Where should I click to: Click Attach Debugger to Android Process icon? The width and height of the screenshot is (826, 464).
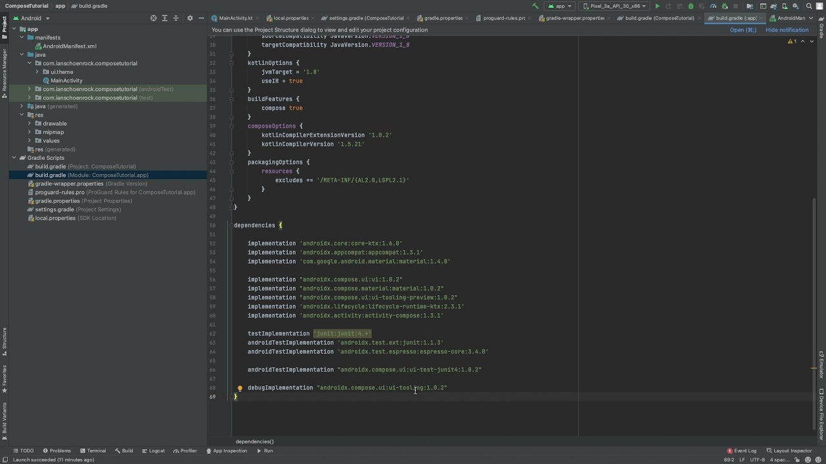tap(725, 6)
